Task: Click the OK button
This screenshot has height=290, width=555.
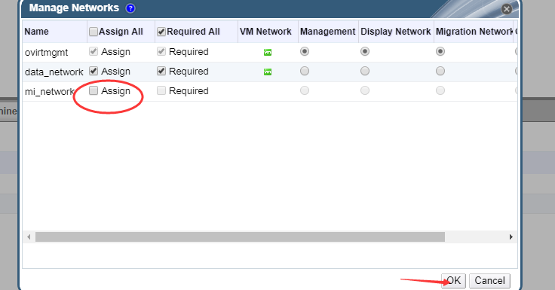Action: coord(453,281)
